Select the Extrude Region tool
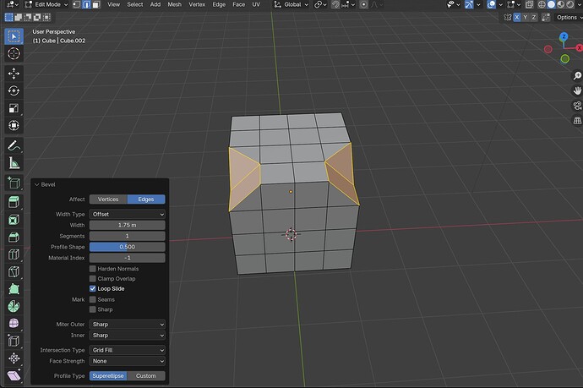Image resolution: width=583 pixels, height=388 pixels. [14, 202]
